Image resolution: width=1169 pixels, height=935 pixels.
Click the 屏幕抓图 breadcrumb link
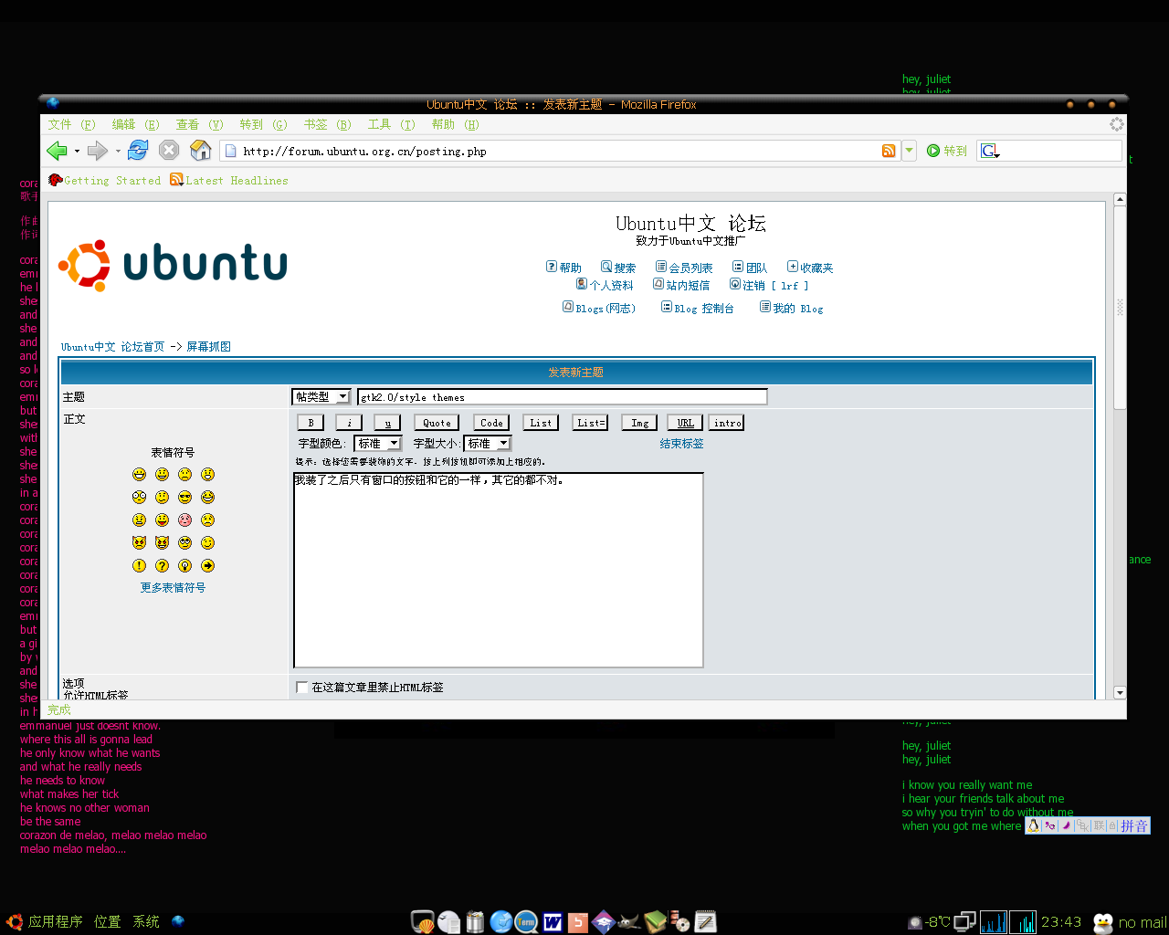[208, 347]
